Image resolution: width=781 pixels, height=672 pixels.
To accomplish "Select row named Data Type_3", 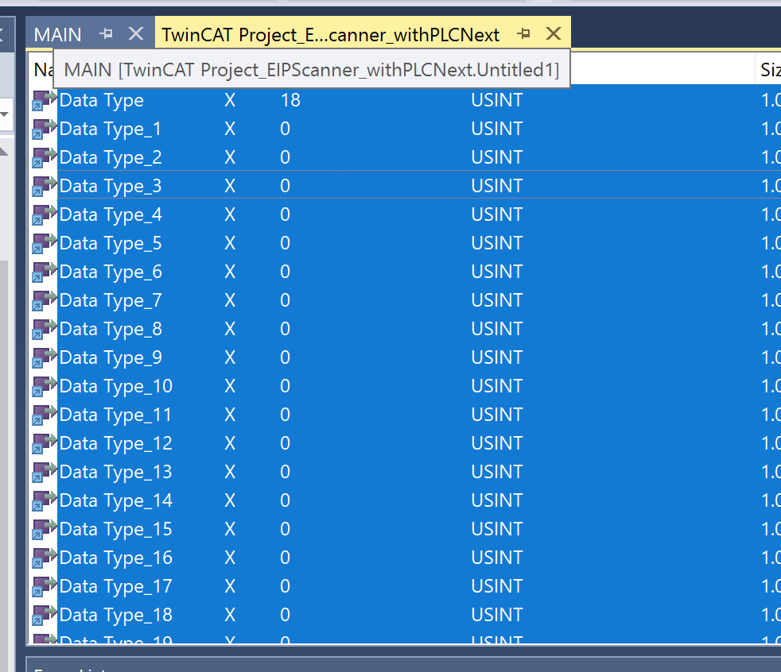I will [111, 186].
